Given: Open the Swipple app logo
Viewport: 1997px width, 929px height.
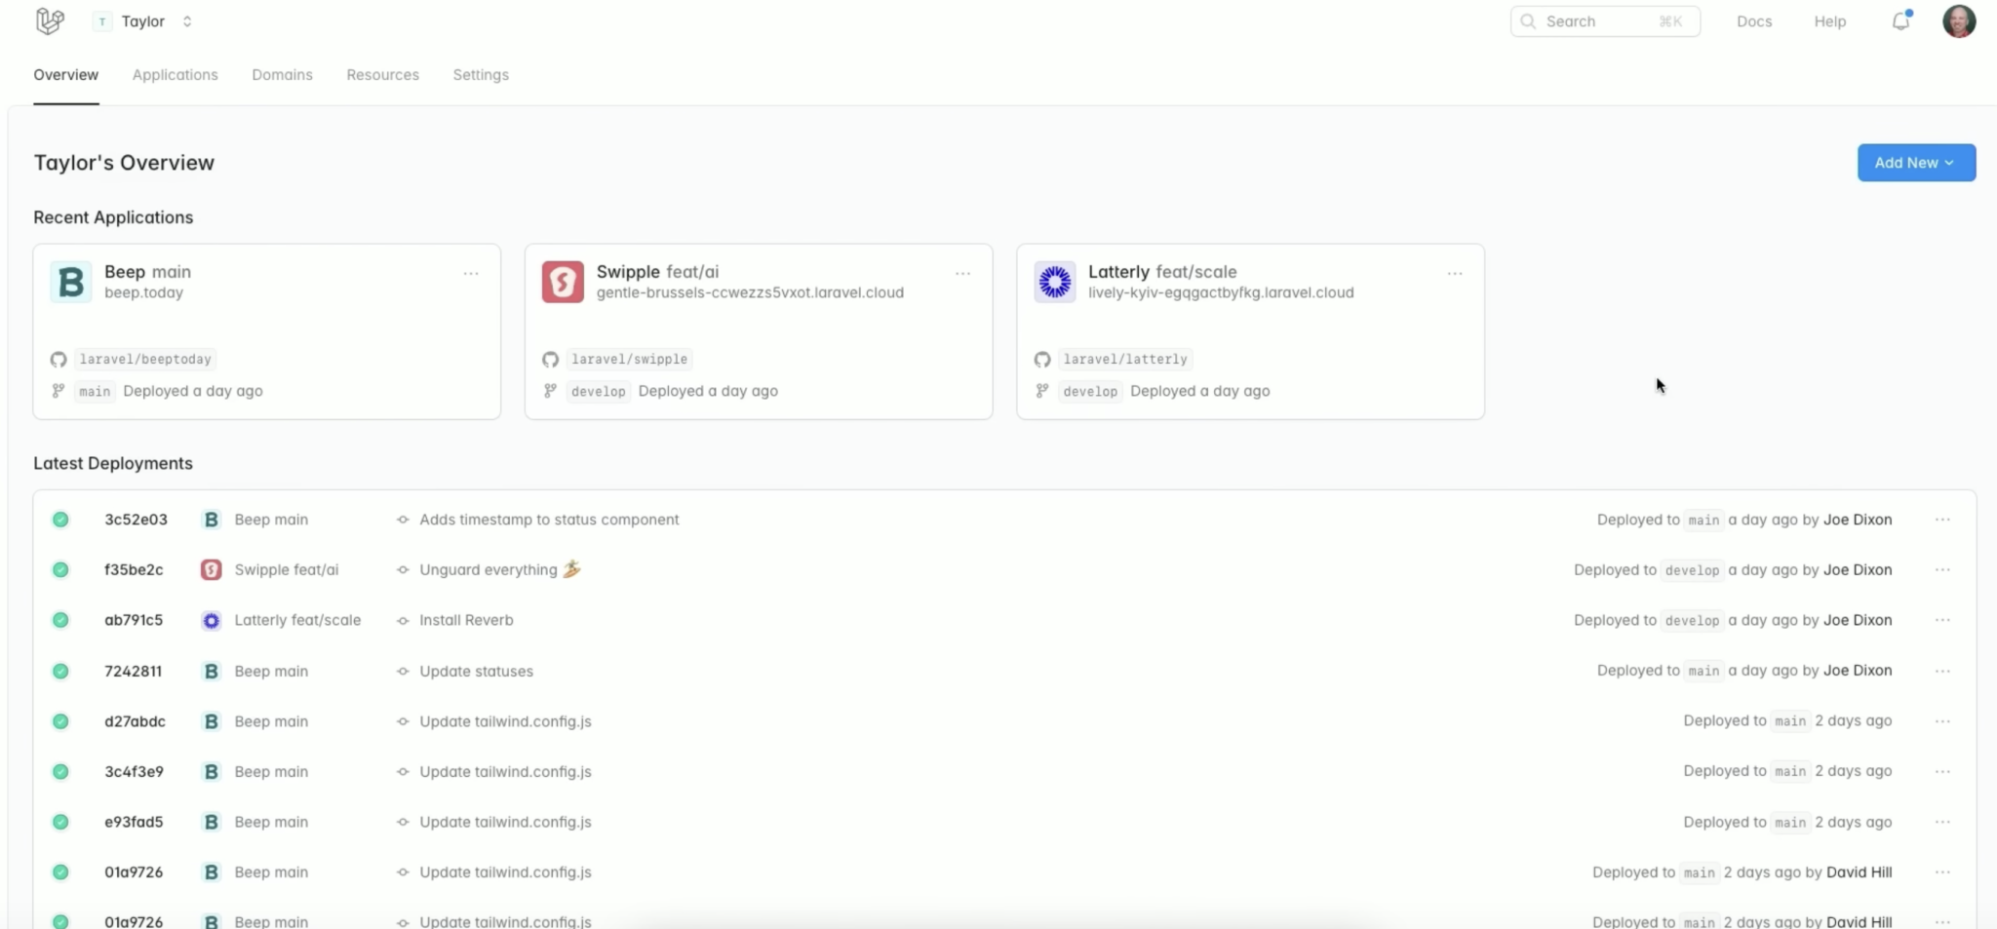Looking at the screenshot, I should (x=563, y=282).
